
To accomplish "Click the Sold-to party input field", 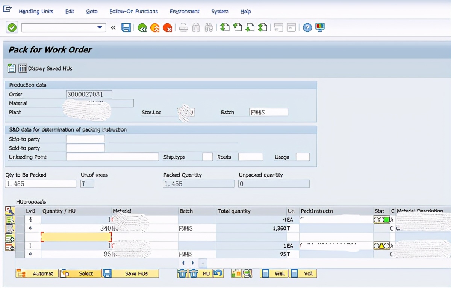I will point(85,148).
